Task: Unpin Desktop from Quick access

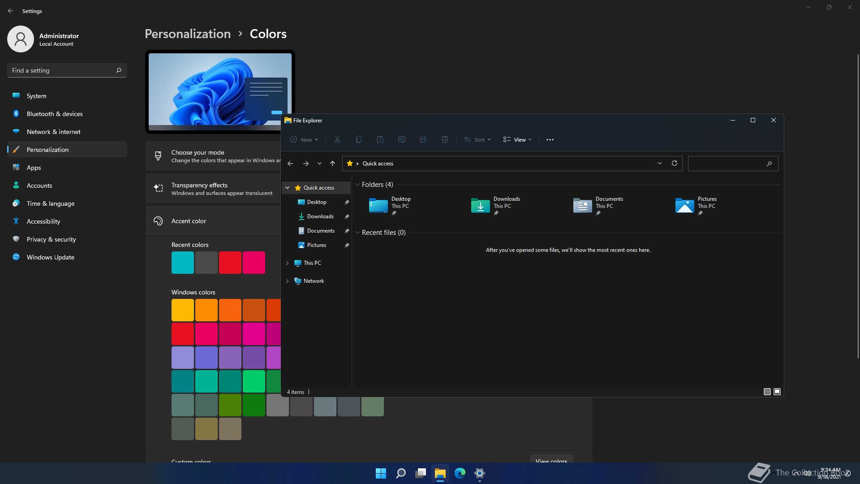Action: click(347, 202)
